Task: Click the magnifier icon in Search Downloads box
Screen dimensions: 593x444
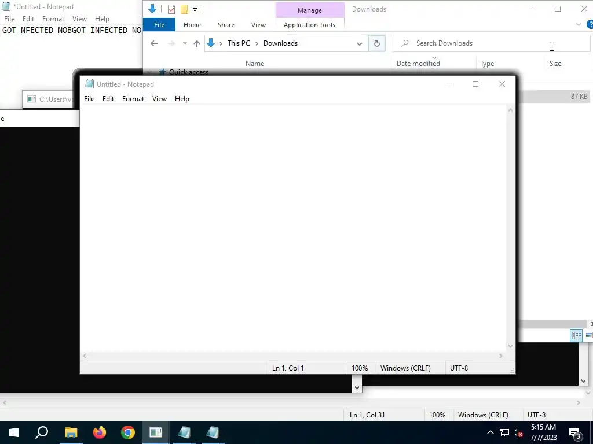Action: point(405,43)
